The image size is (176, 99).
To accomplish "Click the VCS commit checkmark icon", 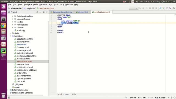I will [x=163, y=8].
